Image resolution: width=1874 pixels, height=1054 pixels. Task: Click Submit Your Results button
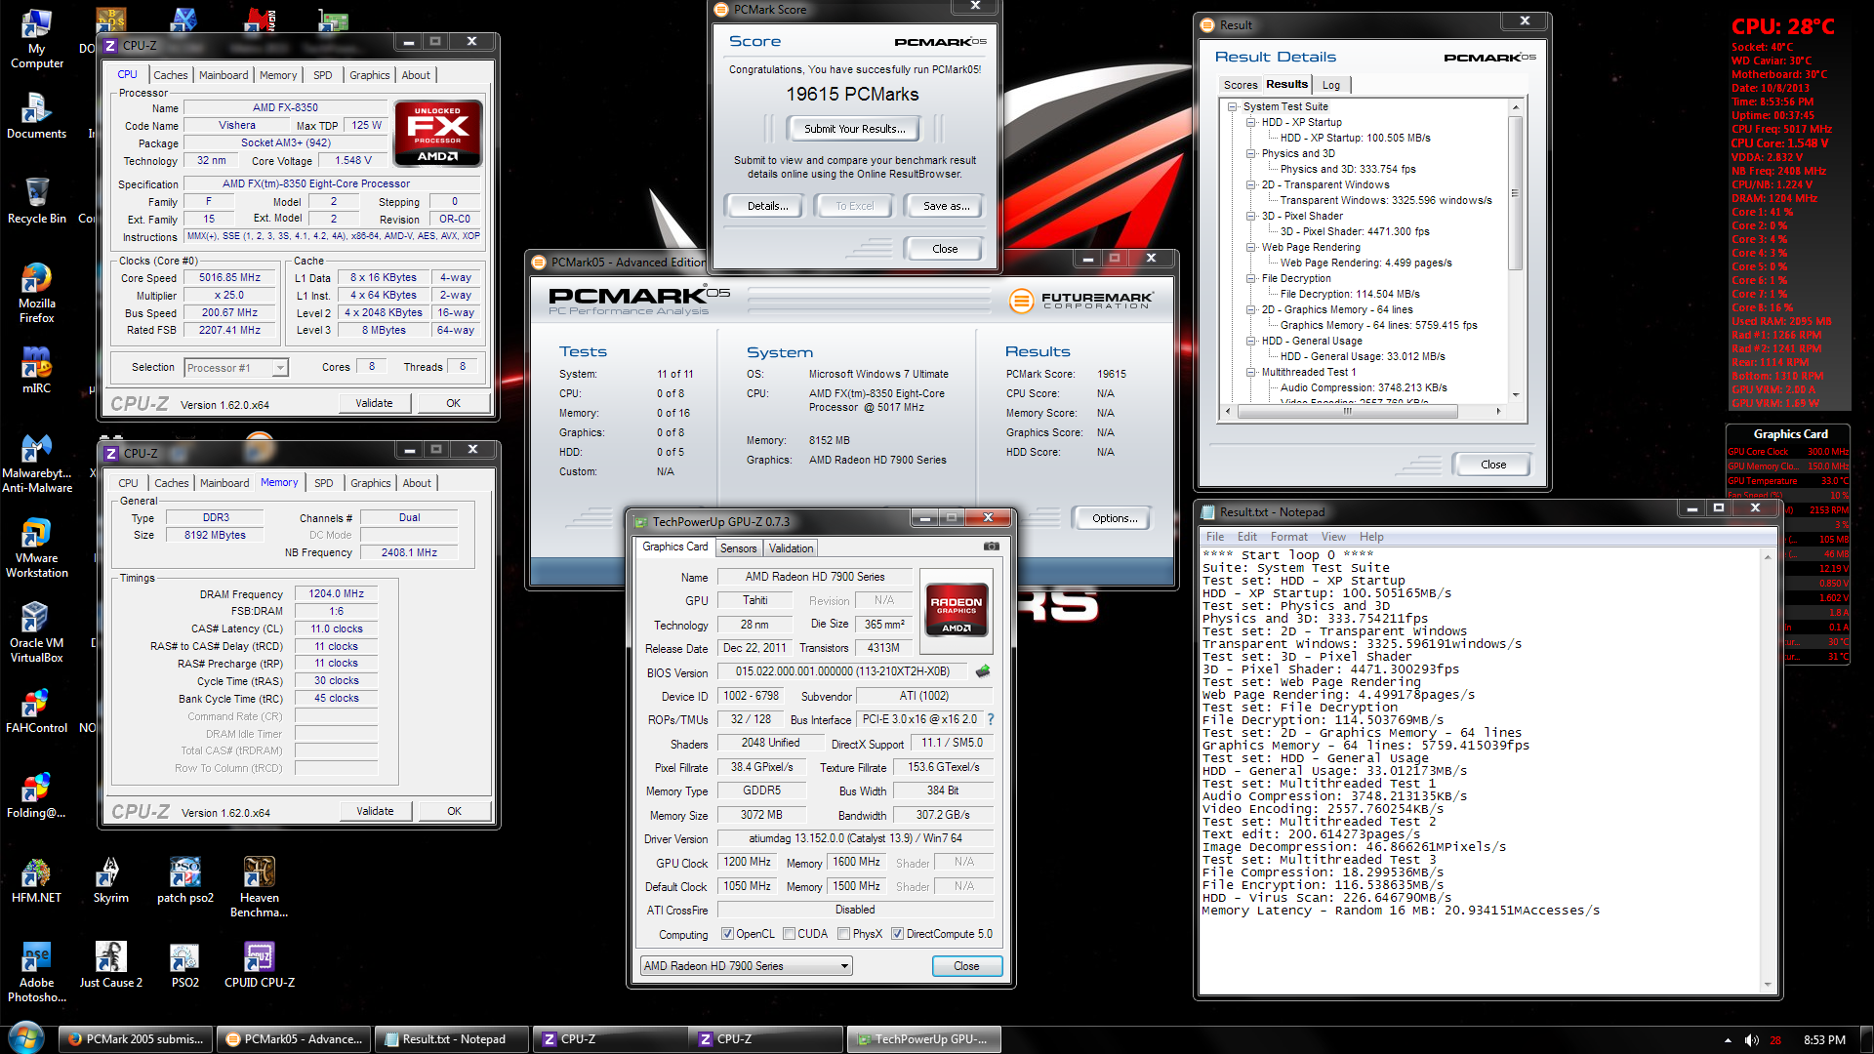coord(854,129)
